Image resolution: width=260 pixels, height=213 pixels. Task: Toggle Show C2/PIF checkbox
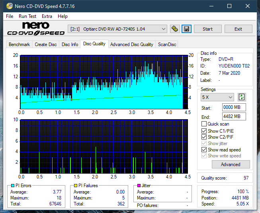click(x=204, y=137)
